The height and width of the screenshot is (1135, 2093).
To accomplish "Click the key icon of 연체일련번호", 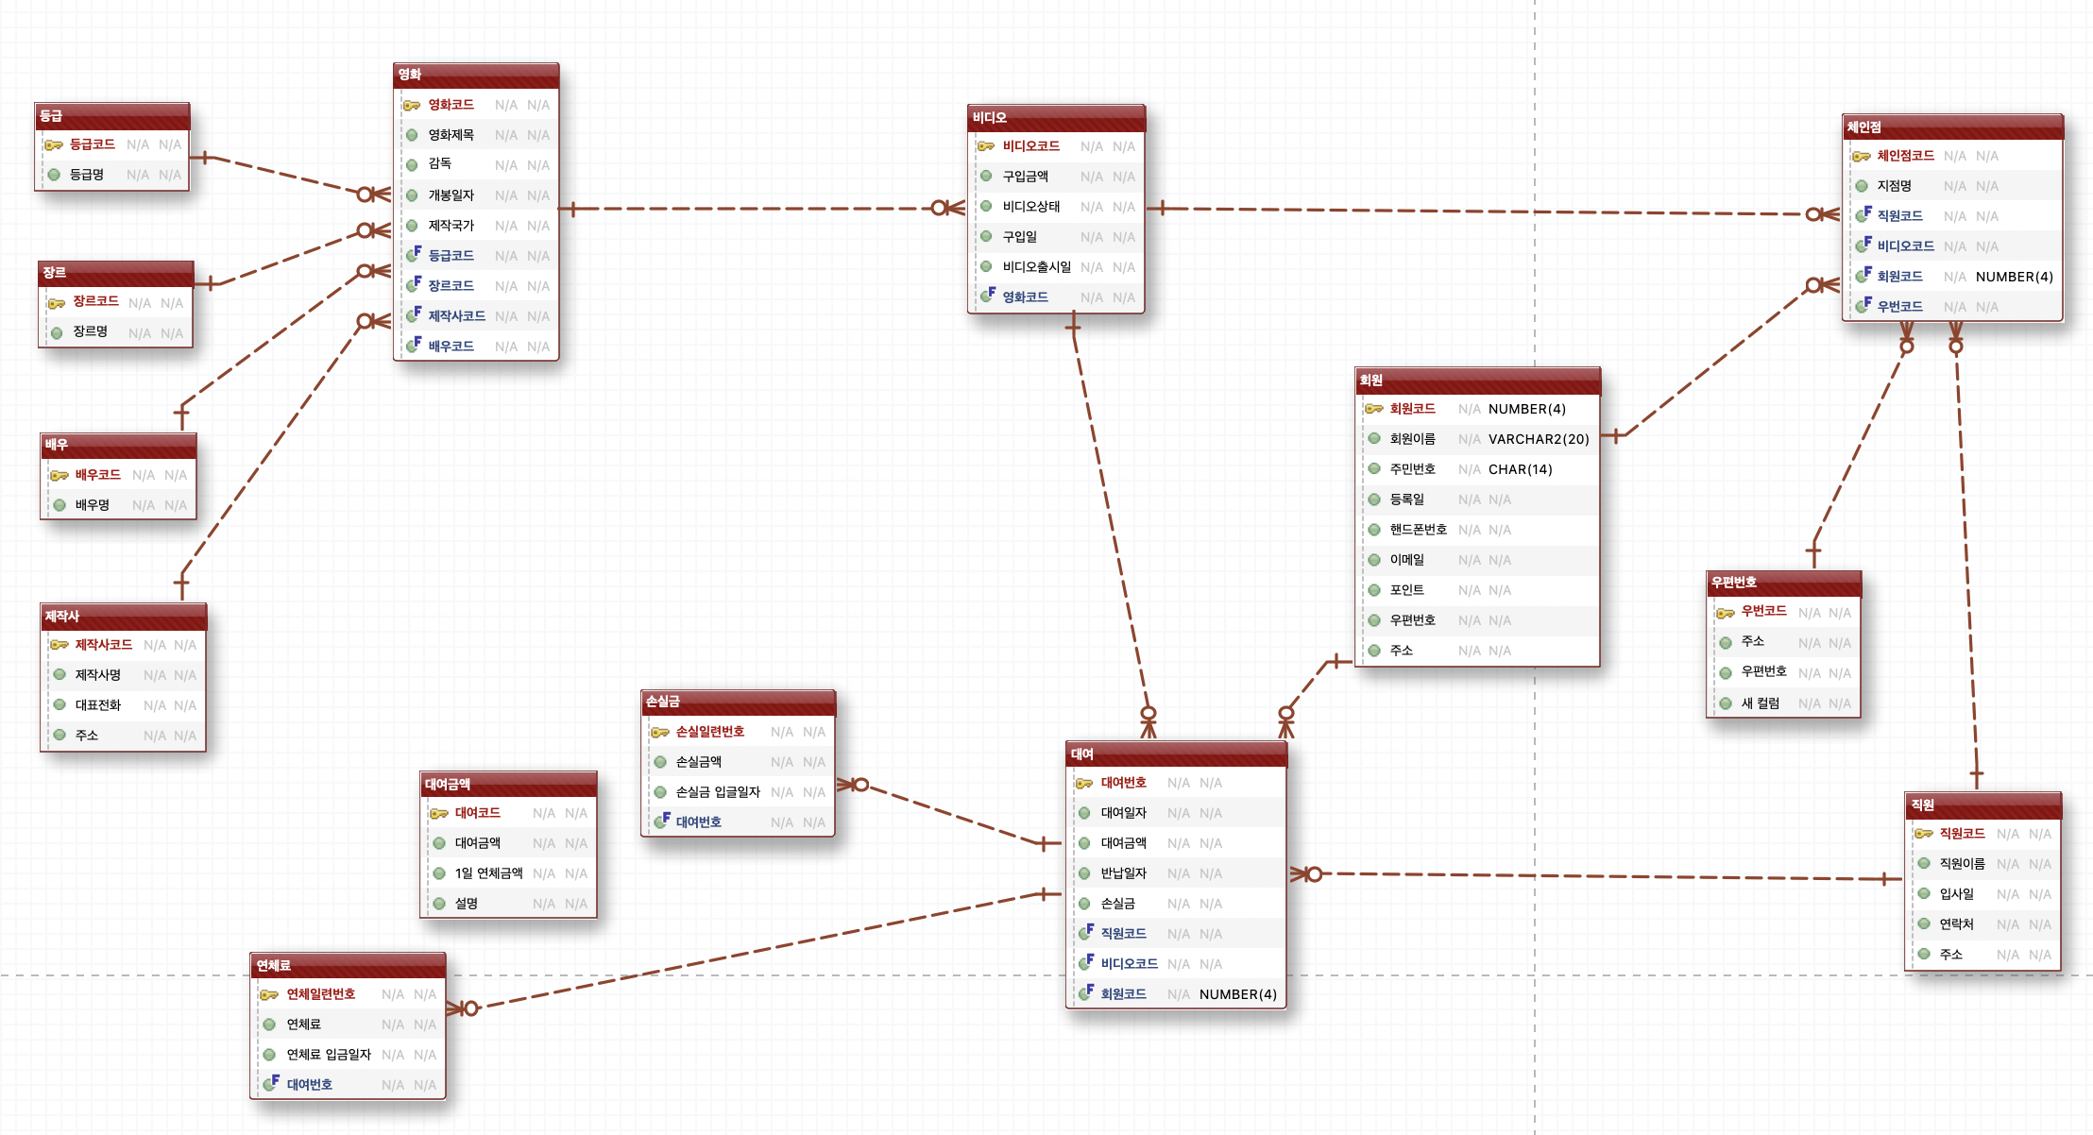I will tap(269, 994).
